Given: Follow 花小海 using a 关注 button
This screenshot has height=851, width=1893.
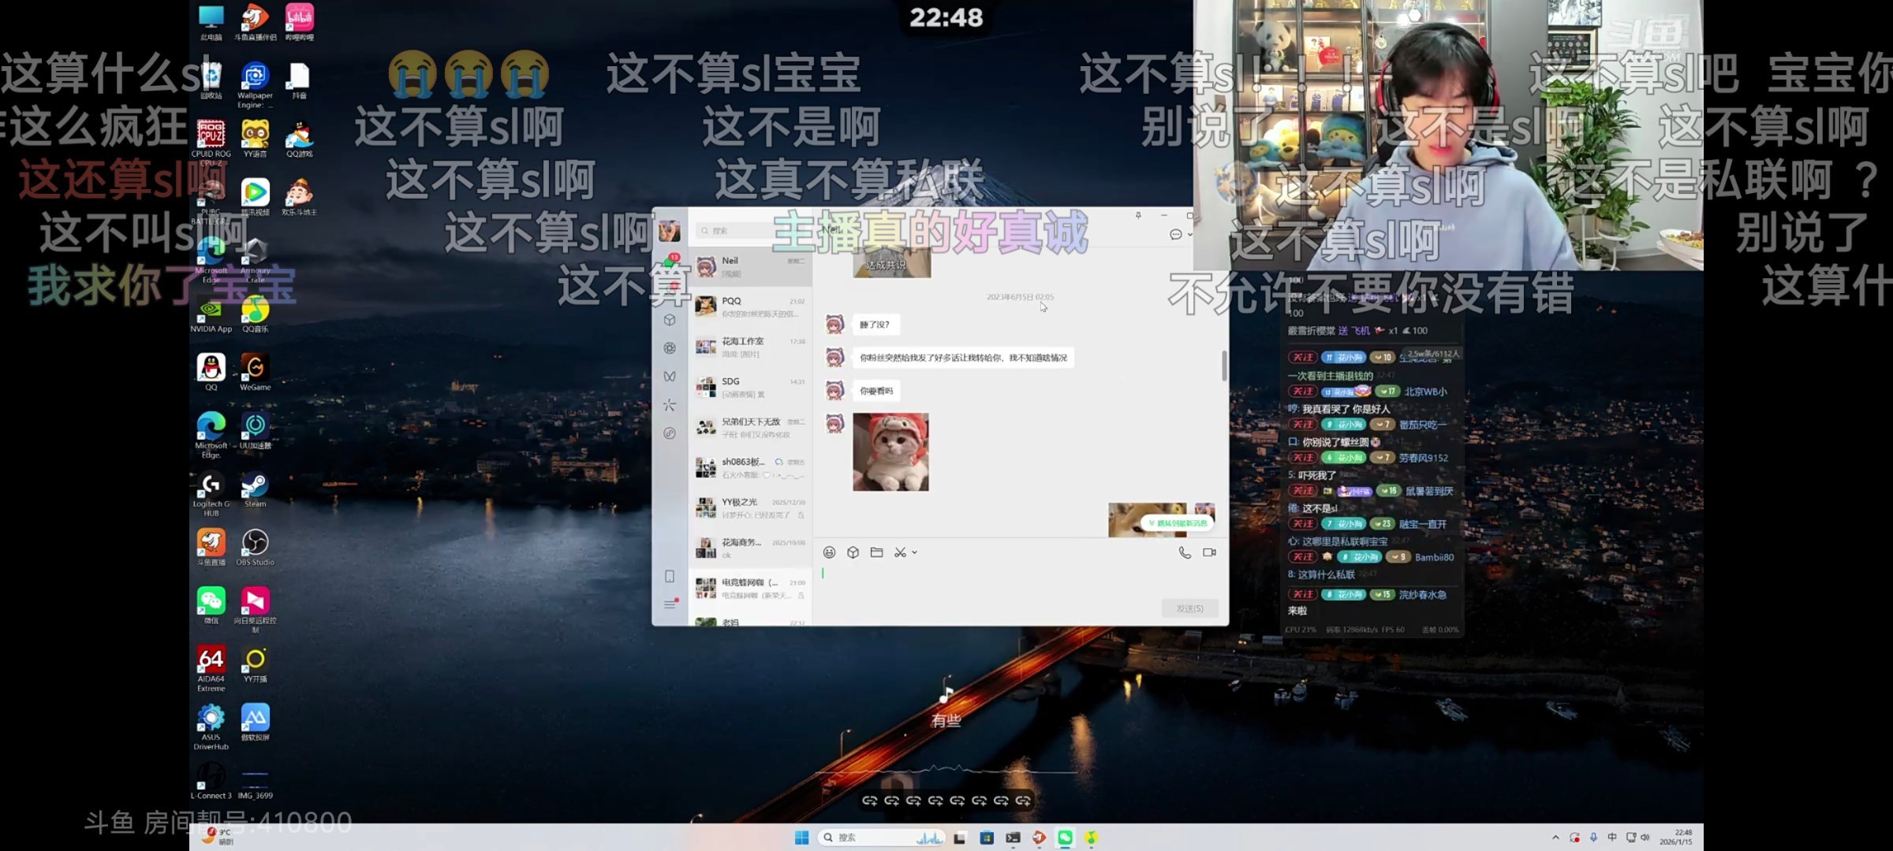Looking at the screenshot, I should pos(1302,423).
